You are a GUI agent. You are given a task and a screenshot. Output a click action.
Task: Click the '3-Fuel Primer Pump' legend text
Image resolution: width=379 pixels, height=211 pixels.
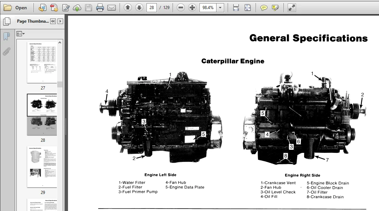click(138, 192)
